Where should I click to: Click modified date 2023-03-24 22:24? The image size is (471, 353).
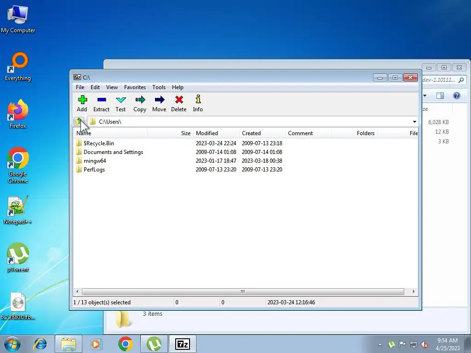click(216, 143)
